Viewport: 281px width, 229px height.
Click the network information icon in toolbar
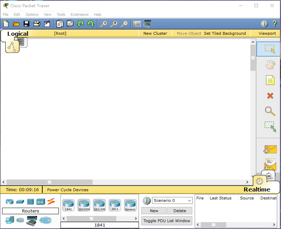[264, 24]
